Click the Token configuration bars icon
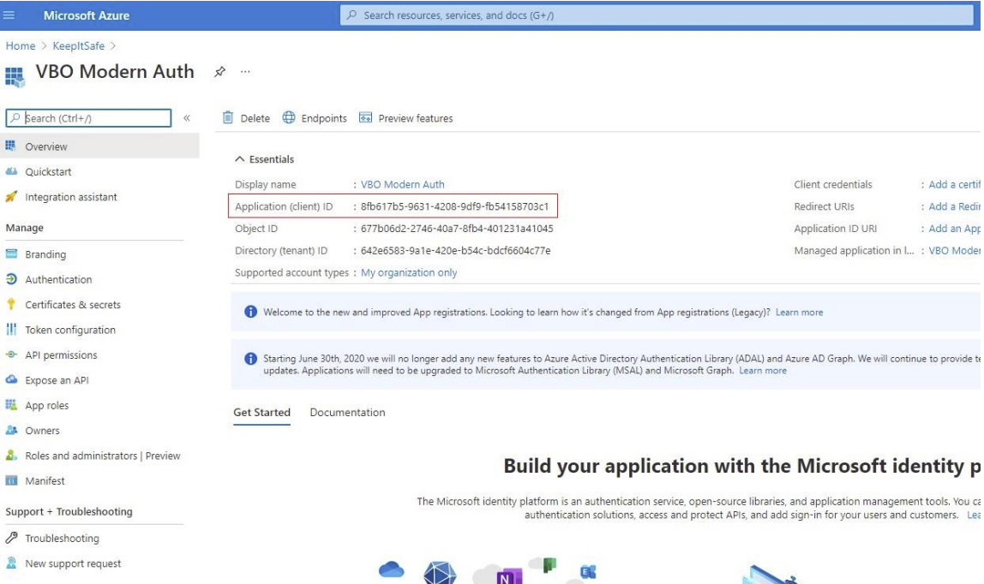 coord(11,329)
